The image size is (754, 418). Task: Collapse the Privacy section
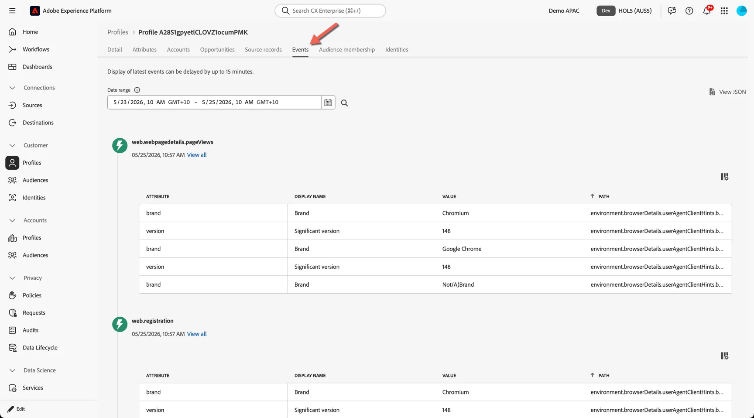[12, 278]
